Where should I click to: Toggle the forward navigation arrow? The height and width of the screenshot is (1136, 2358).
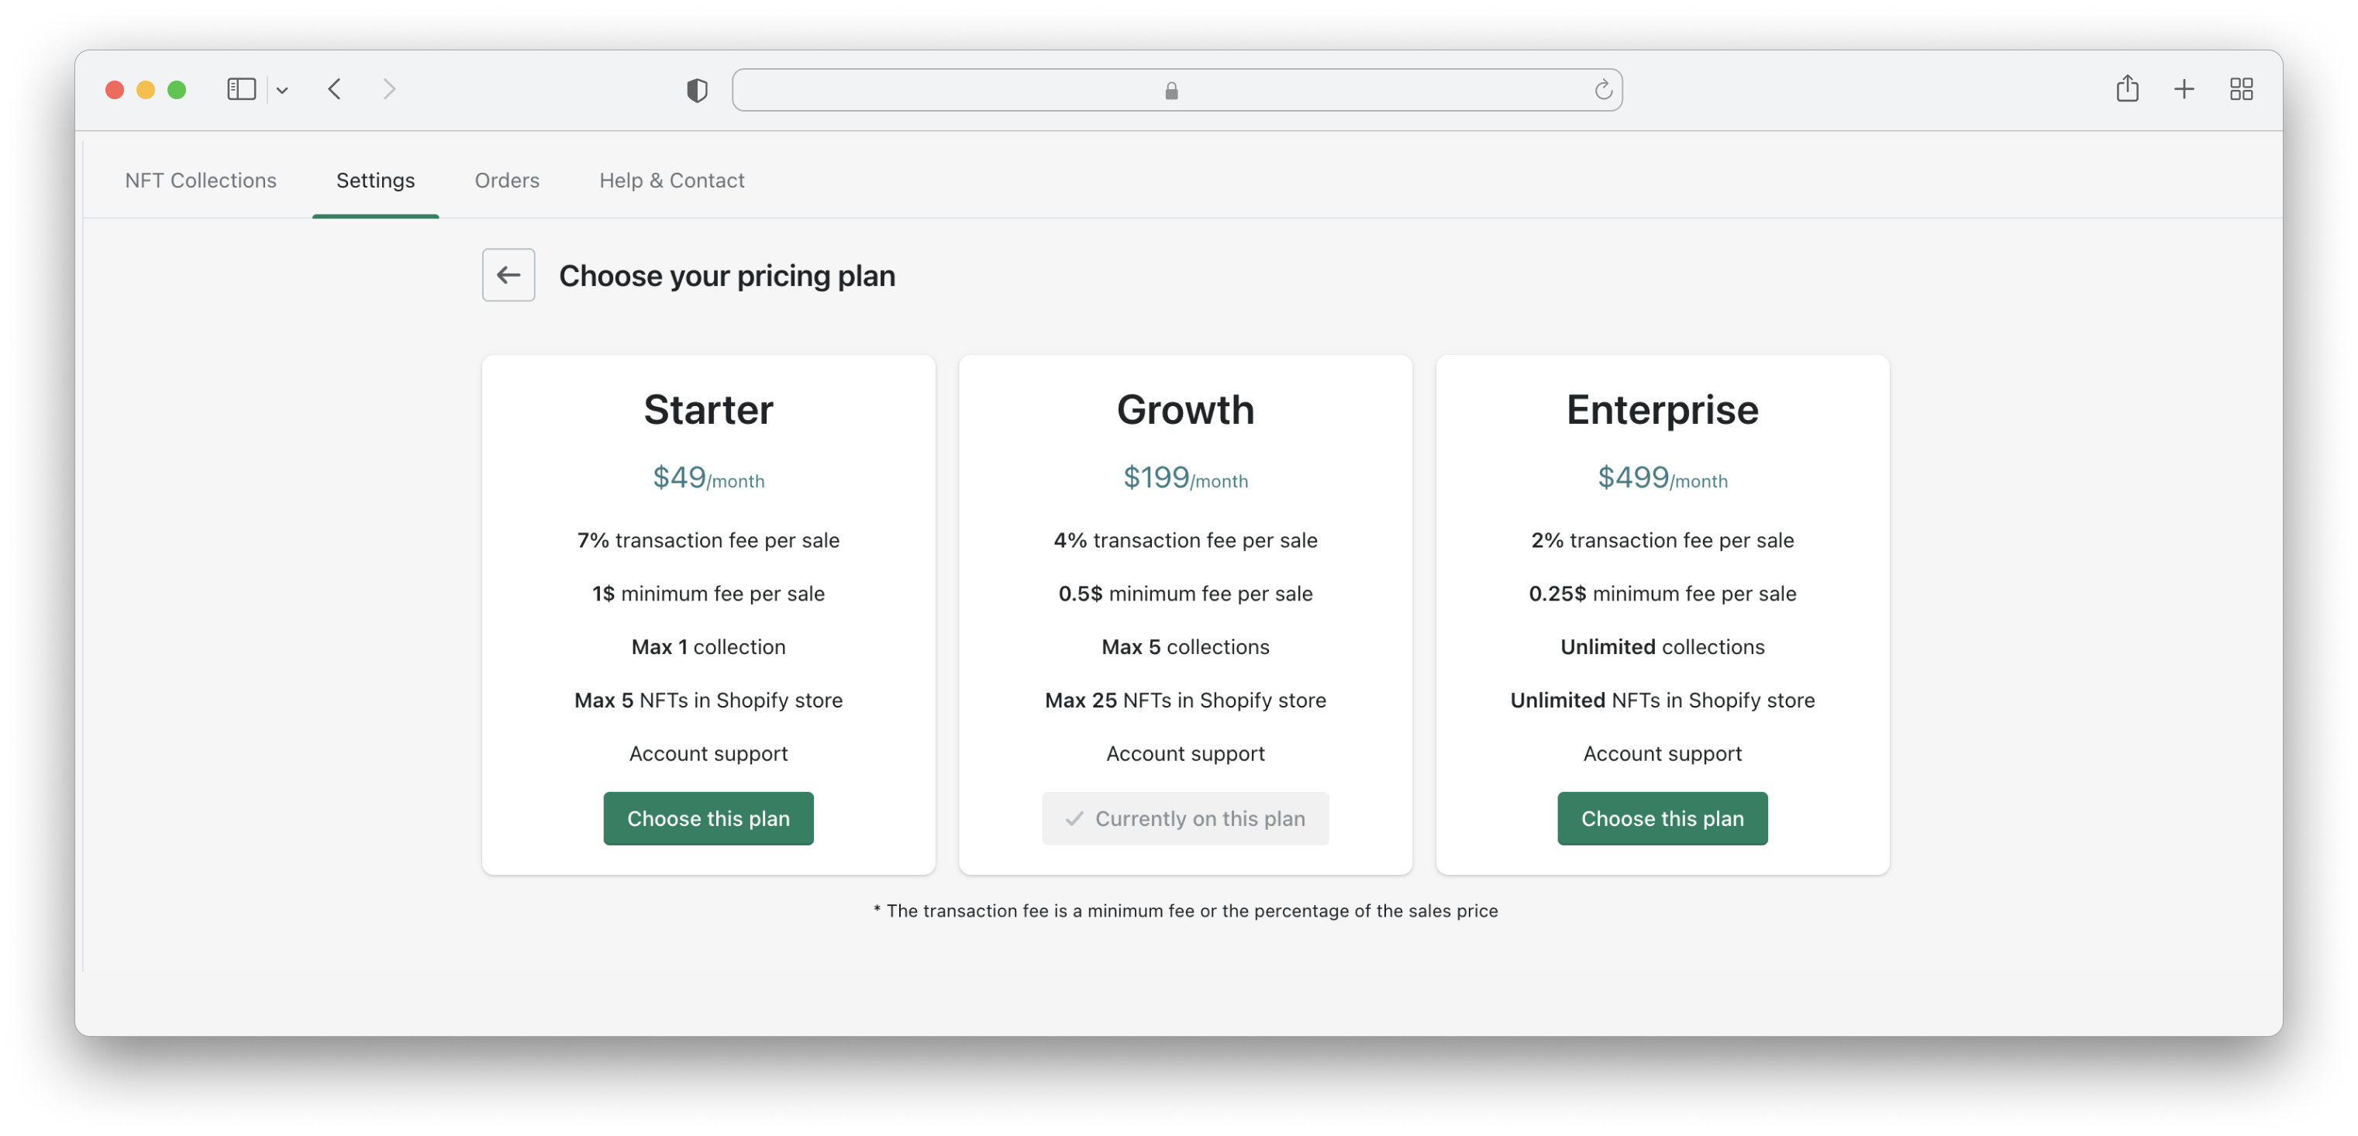click(x=389, y=88)
